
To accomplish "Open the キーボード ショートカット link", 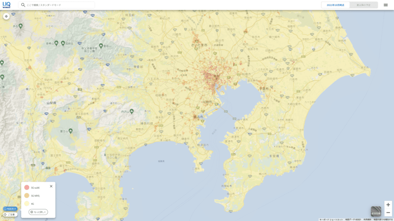I will click(x=331, y=220).
